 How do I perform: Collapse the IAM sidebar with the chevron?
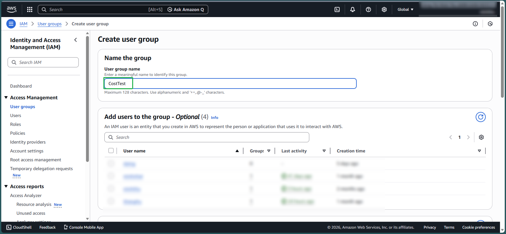click(76, 40)
